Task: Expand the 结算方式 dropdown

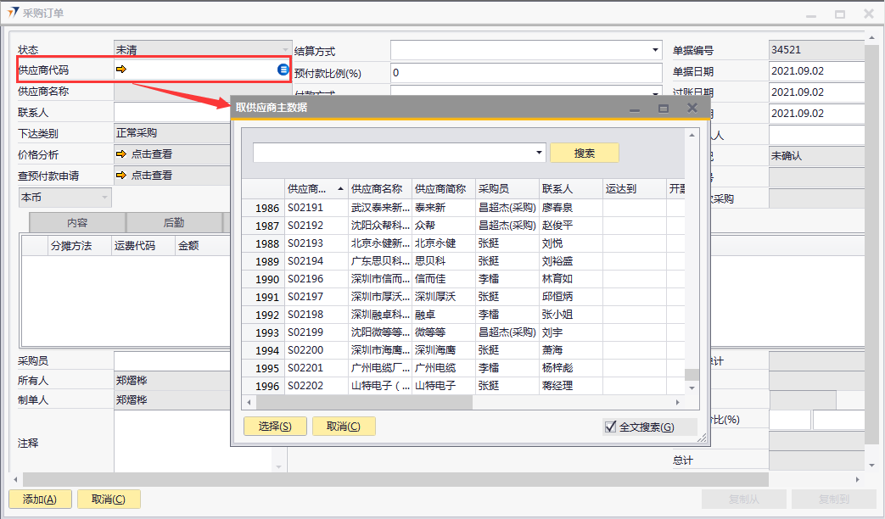Action: point(655,50)
